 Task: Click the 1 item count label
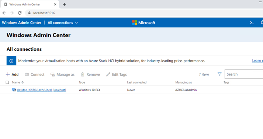[x=204, y=74]
